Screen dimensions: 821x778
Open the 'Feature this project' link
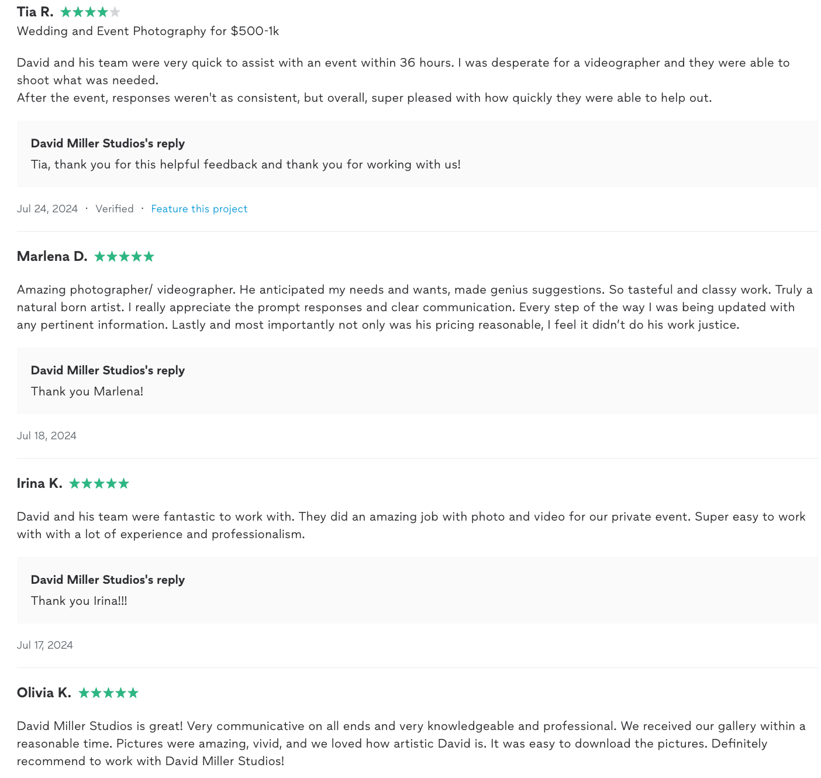pos(199,209)
